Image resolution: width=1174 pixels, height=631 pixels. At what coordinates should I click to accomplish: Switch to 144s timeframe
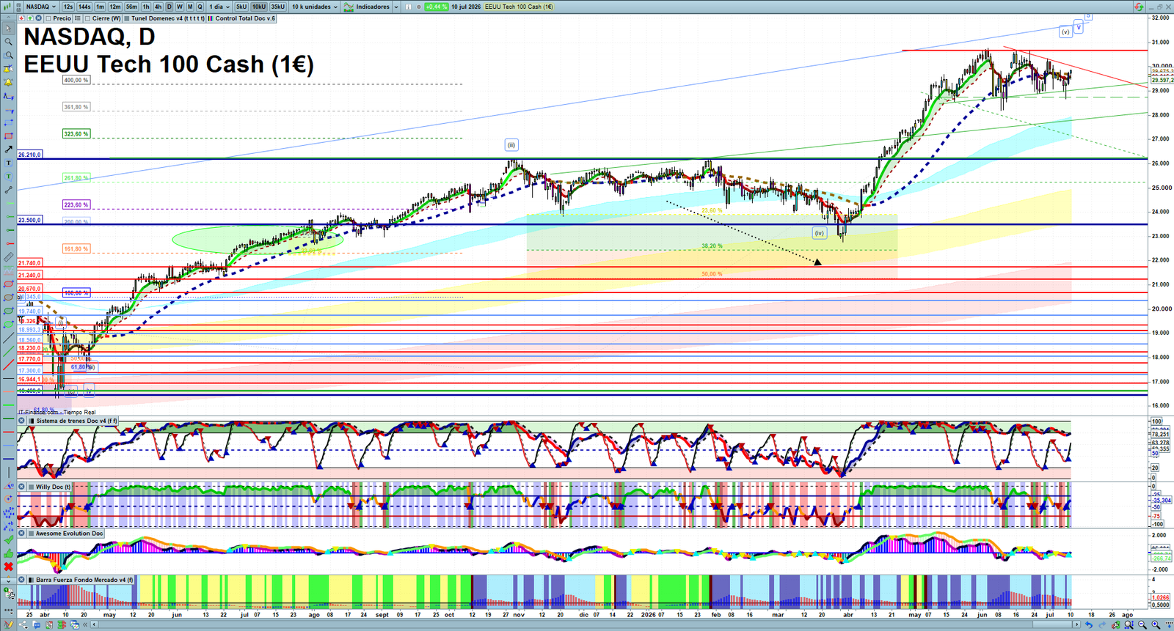(84, 7)
